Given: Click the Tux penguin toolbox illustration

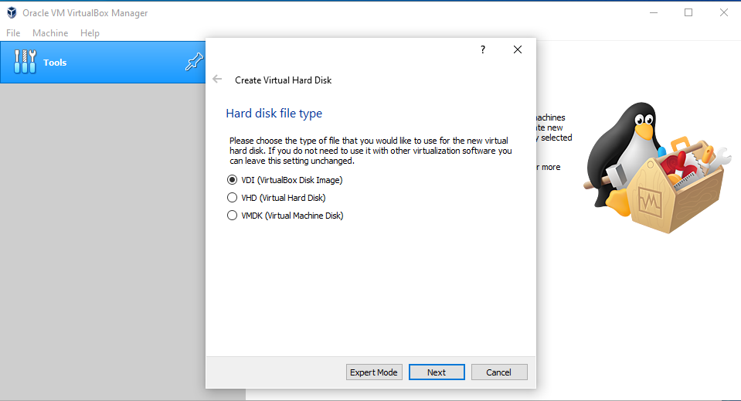Looking at the screenshot, I should point(658,168).
